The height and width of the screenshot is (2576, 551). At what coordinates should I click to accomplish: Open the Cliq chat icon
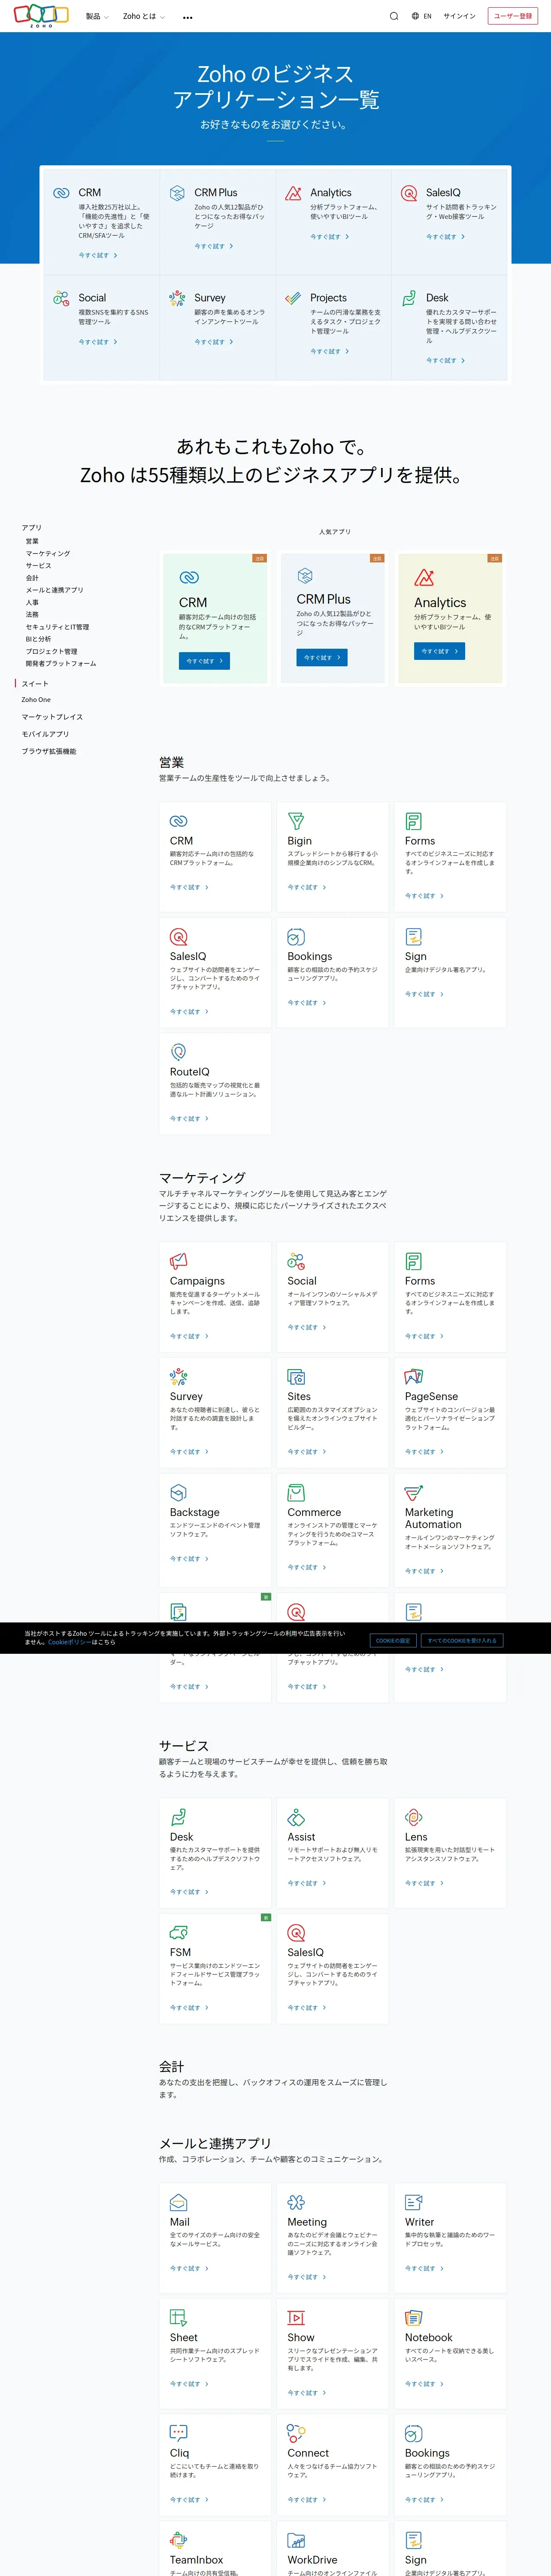(178, 2433)
